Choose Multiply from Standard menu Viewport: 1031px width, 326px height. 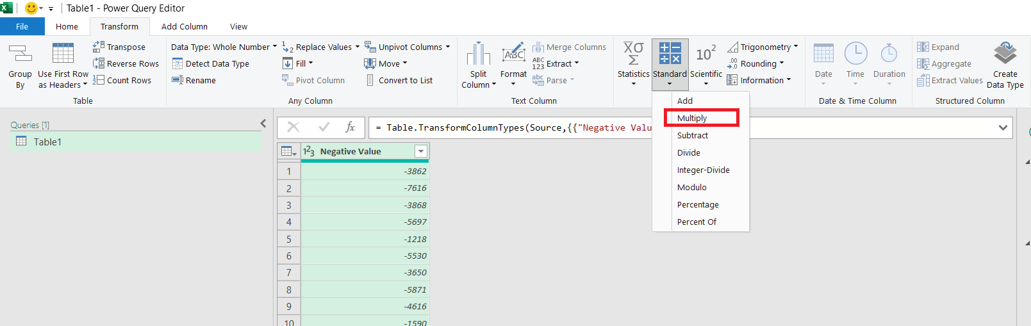point(701,118)
